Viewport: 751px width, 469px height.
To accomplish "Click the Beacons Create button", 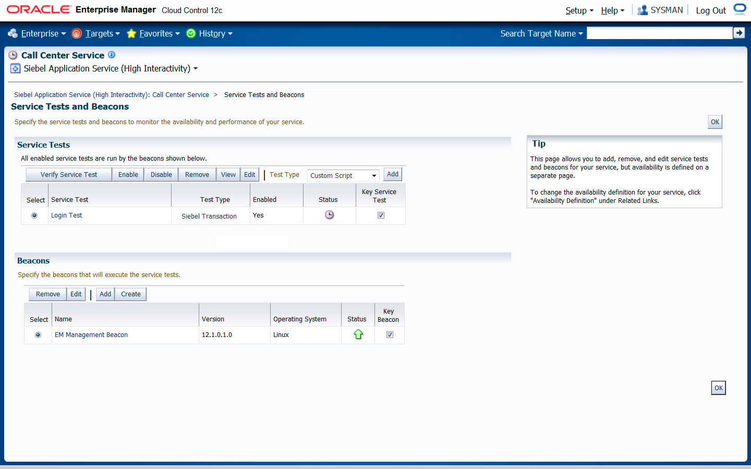I will 131,294.
